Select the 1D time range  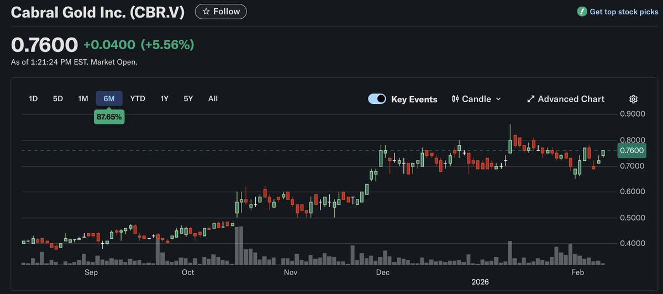pos(33,99)
